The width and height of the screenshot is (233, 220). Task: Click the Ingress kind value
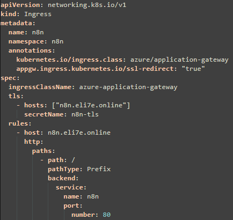pyautogui.click(x=38, y=14)
